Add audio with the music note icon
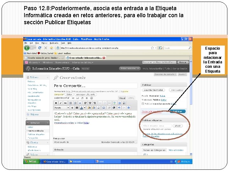 [82, 98]
